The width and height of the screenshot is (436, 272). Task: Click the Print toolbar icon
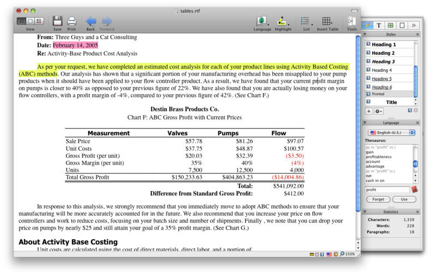(x=71, y=21)
